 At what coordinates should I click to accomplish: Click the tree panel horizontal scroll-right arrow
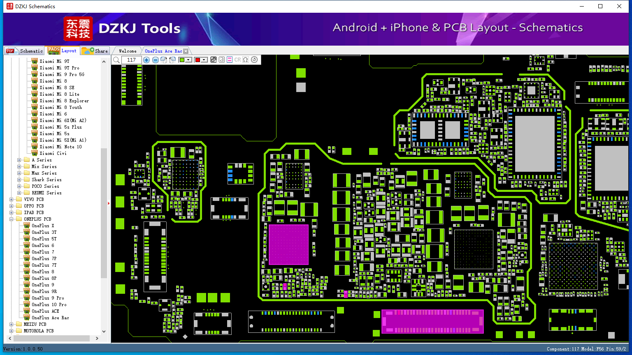[x=97, y=338]
